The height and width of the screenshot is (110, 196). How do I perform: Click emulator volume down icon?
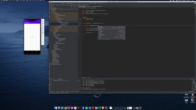(43, 26)
